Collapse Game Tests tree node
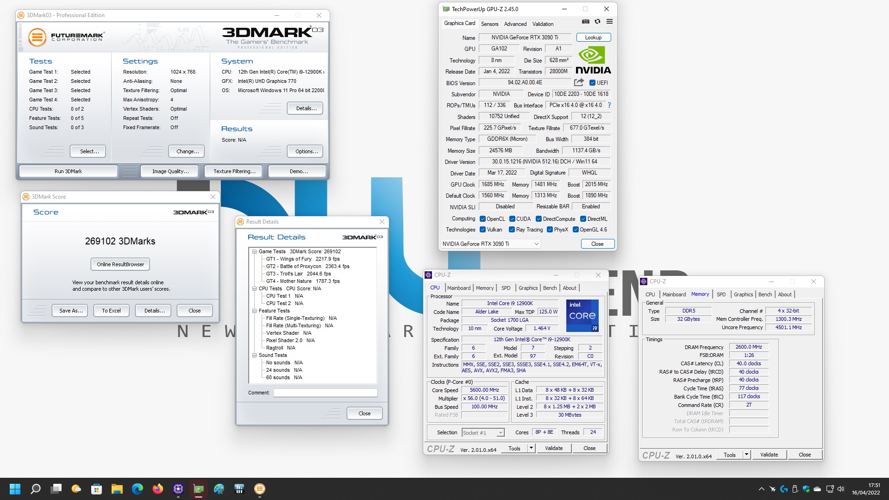 coord(254,252)
